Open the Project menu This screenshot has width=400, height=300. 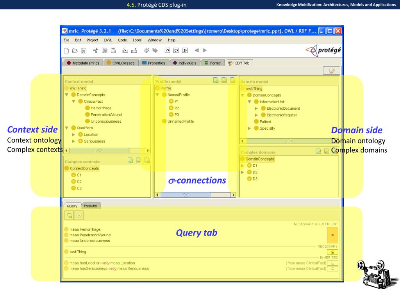coord(92,40)
